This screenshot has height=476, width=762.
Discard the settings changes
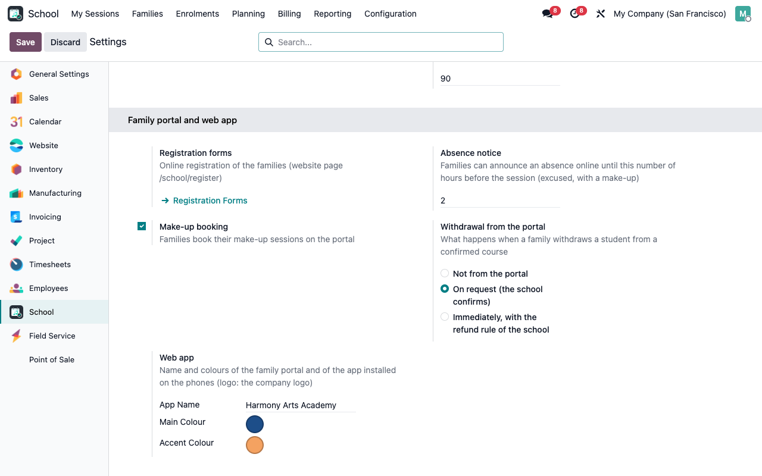pos(65,42)
